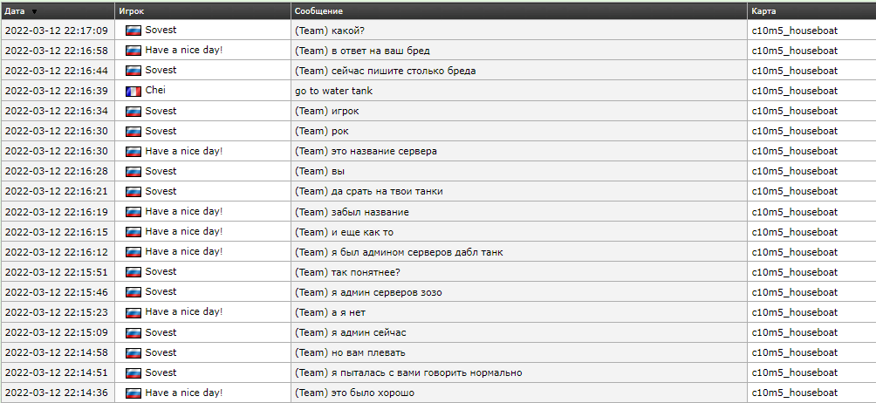Click the flag icon in the 22:14:36 row

point(133,393)
